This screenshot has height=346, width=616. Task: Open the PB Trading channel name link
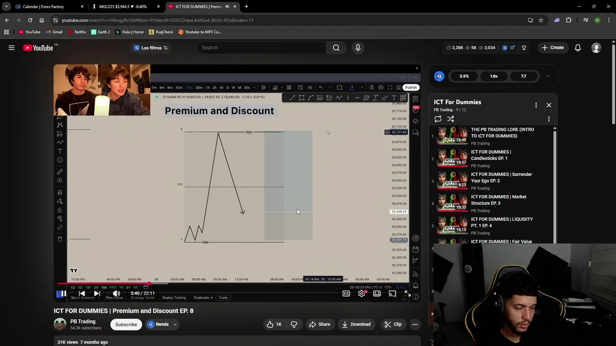tap(83, 321)
